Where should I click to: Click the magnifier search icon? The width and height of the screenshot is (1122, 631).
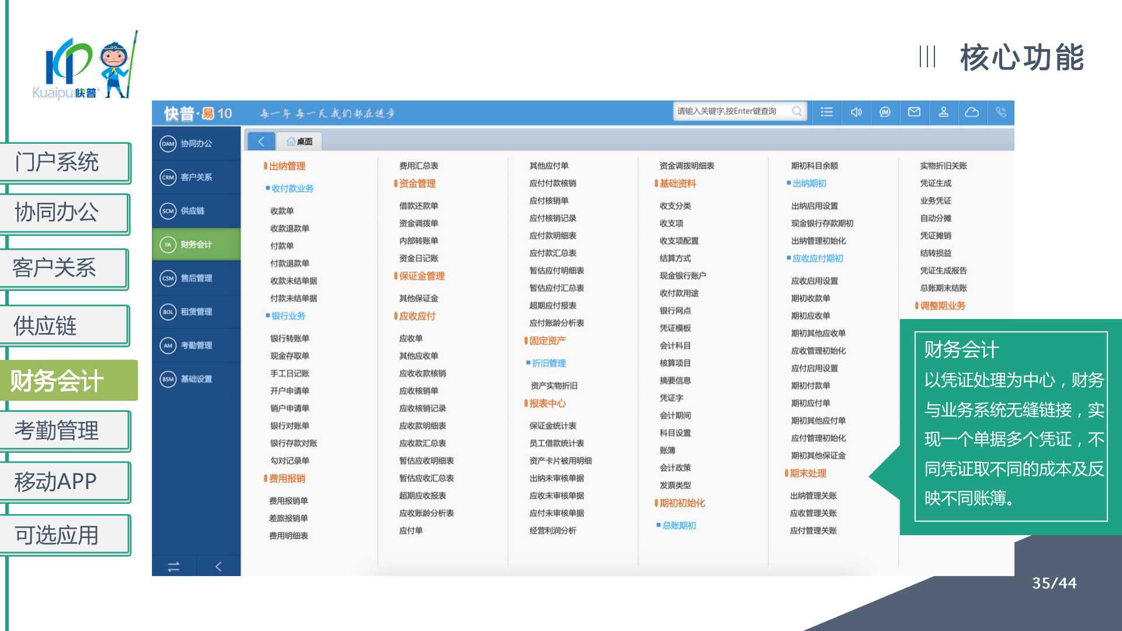click(797, 111)
